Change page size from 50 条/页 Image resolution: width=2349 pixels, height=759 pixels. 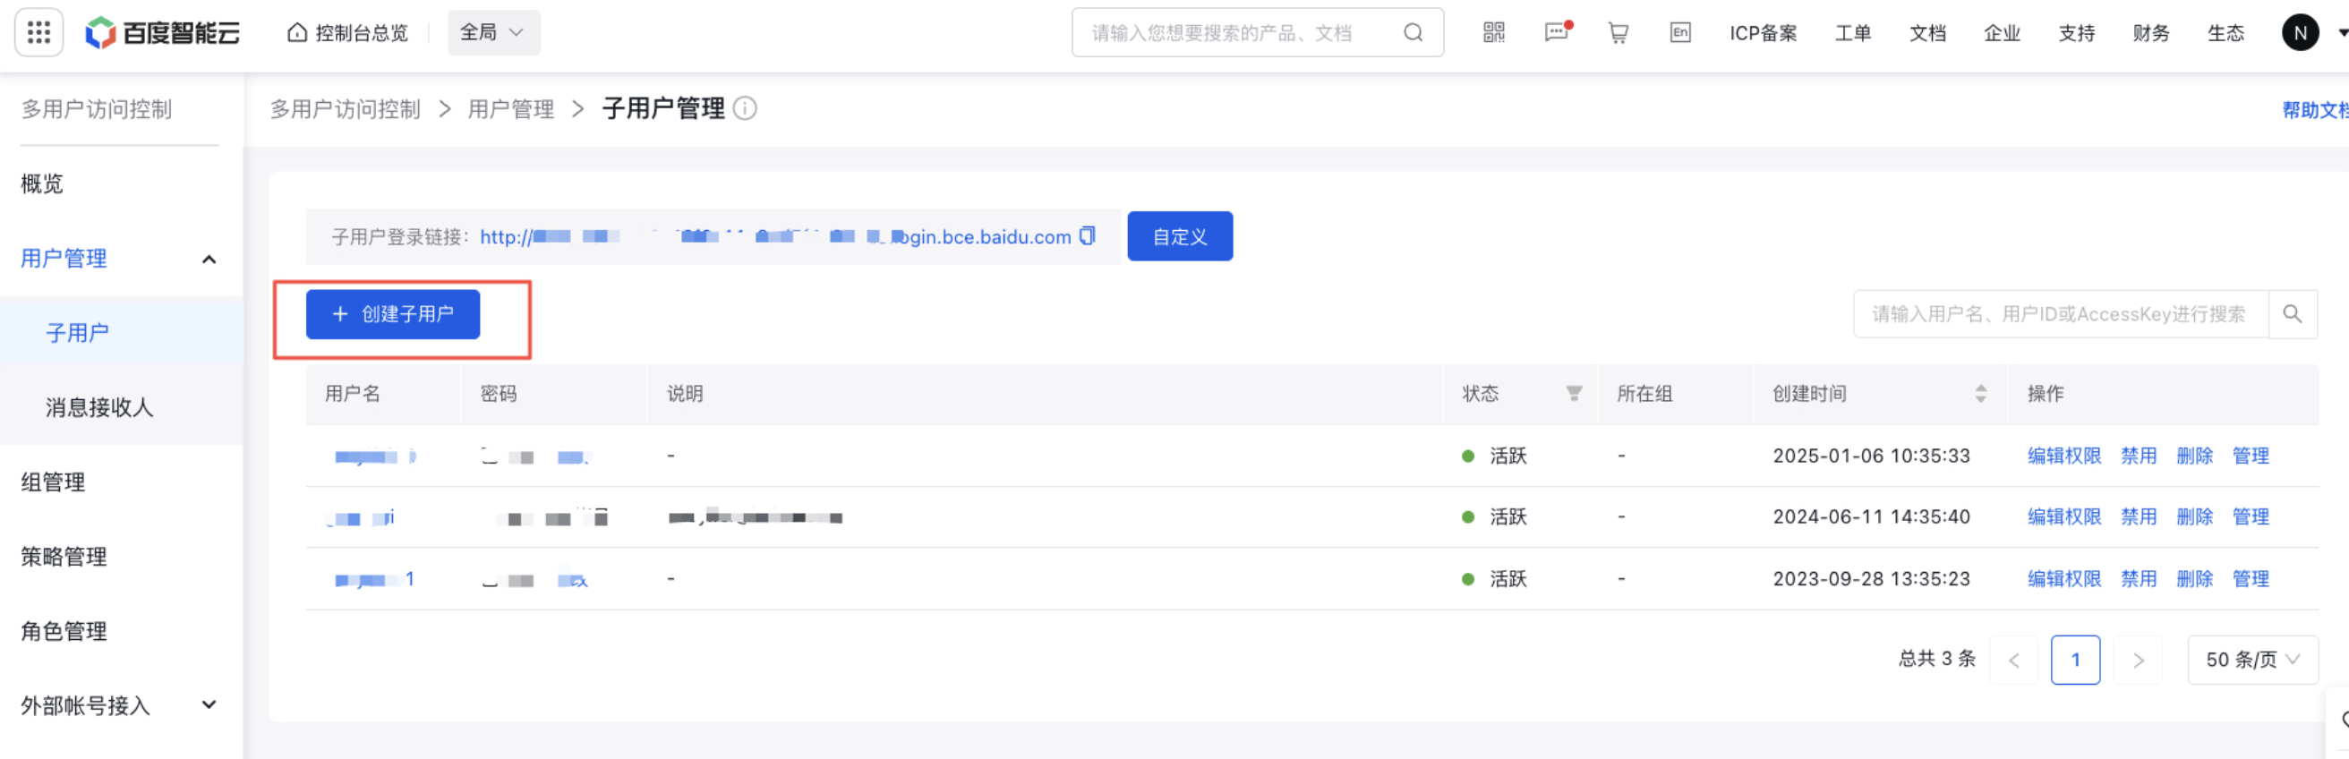2251,660
